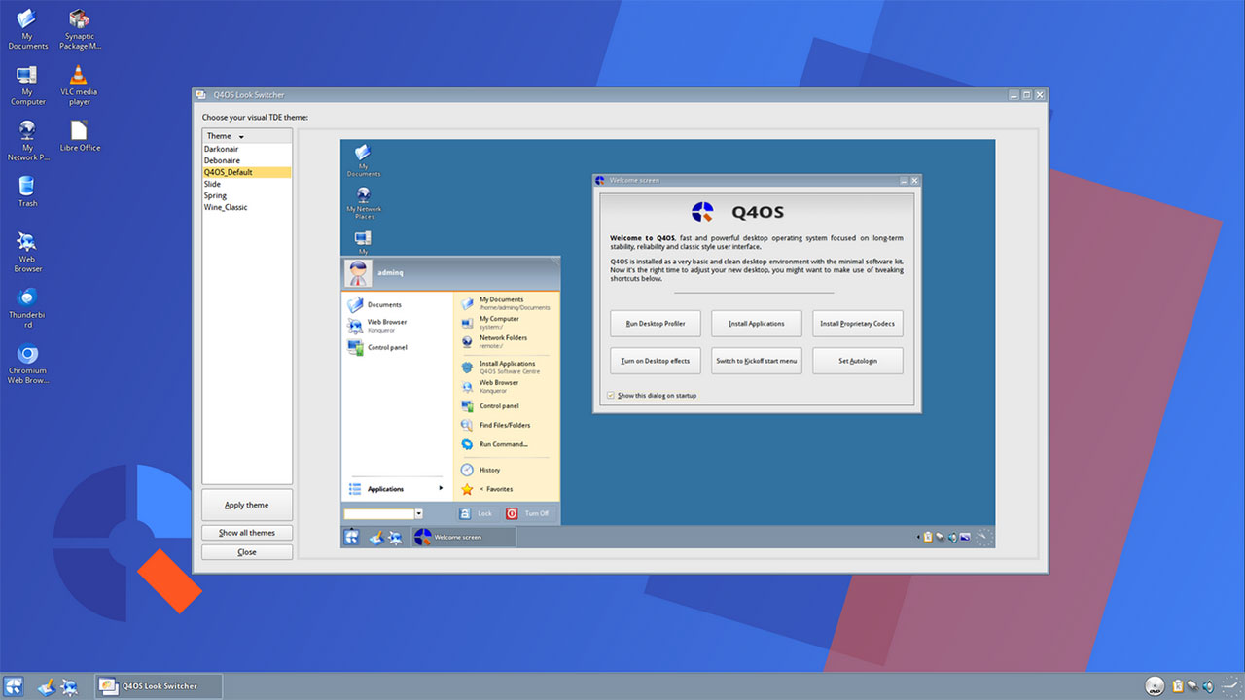Close the Look Switcher via title bar X
The width and height of the screenshot is (1245, 700).
[1041, 95]
